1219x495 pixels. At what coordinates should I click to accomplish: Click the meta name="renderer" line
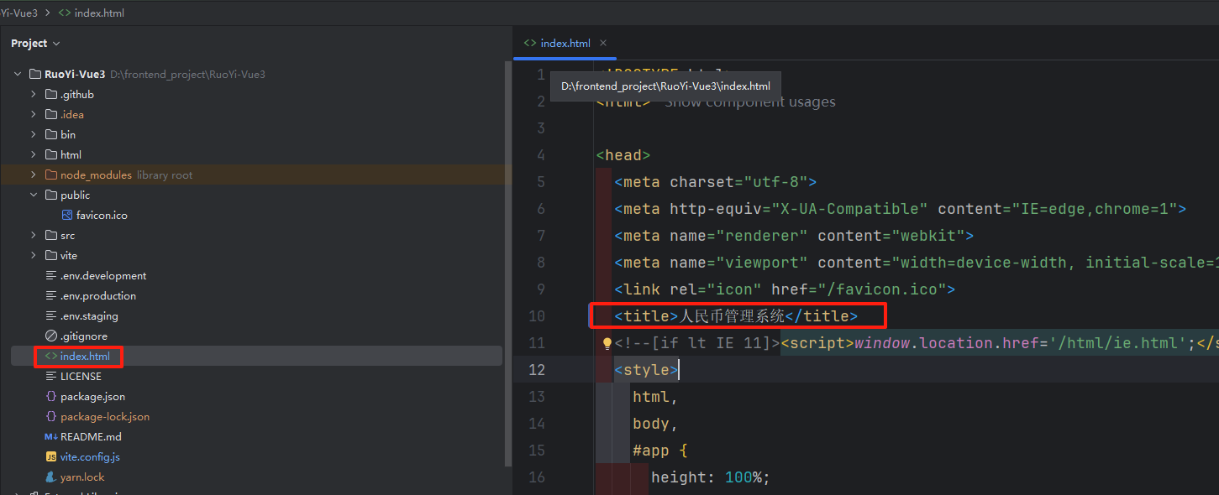pos(794,236)
